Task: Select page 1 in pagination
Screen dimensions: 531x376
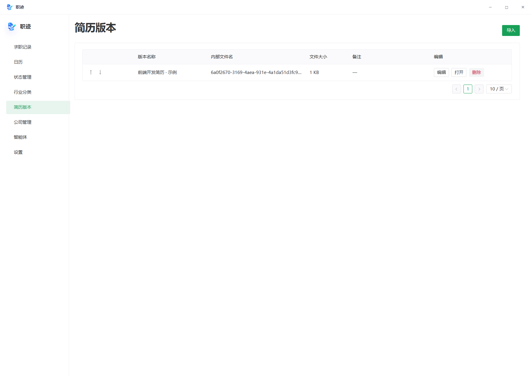Action: 468,89
